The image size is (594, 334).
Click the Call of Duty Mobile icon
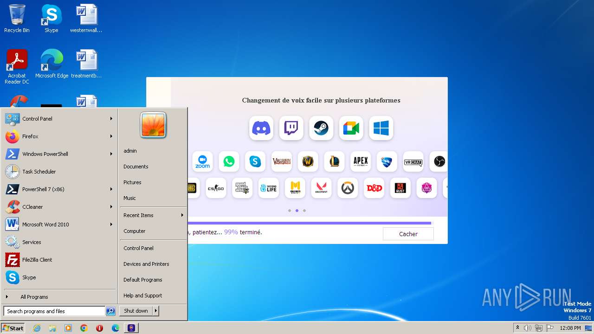(x=295, y=188)
